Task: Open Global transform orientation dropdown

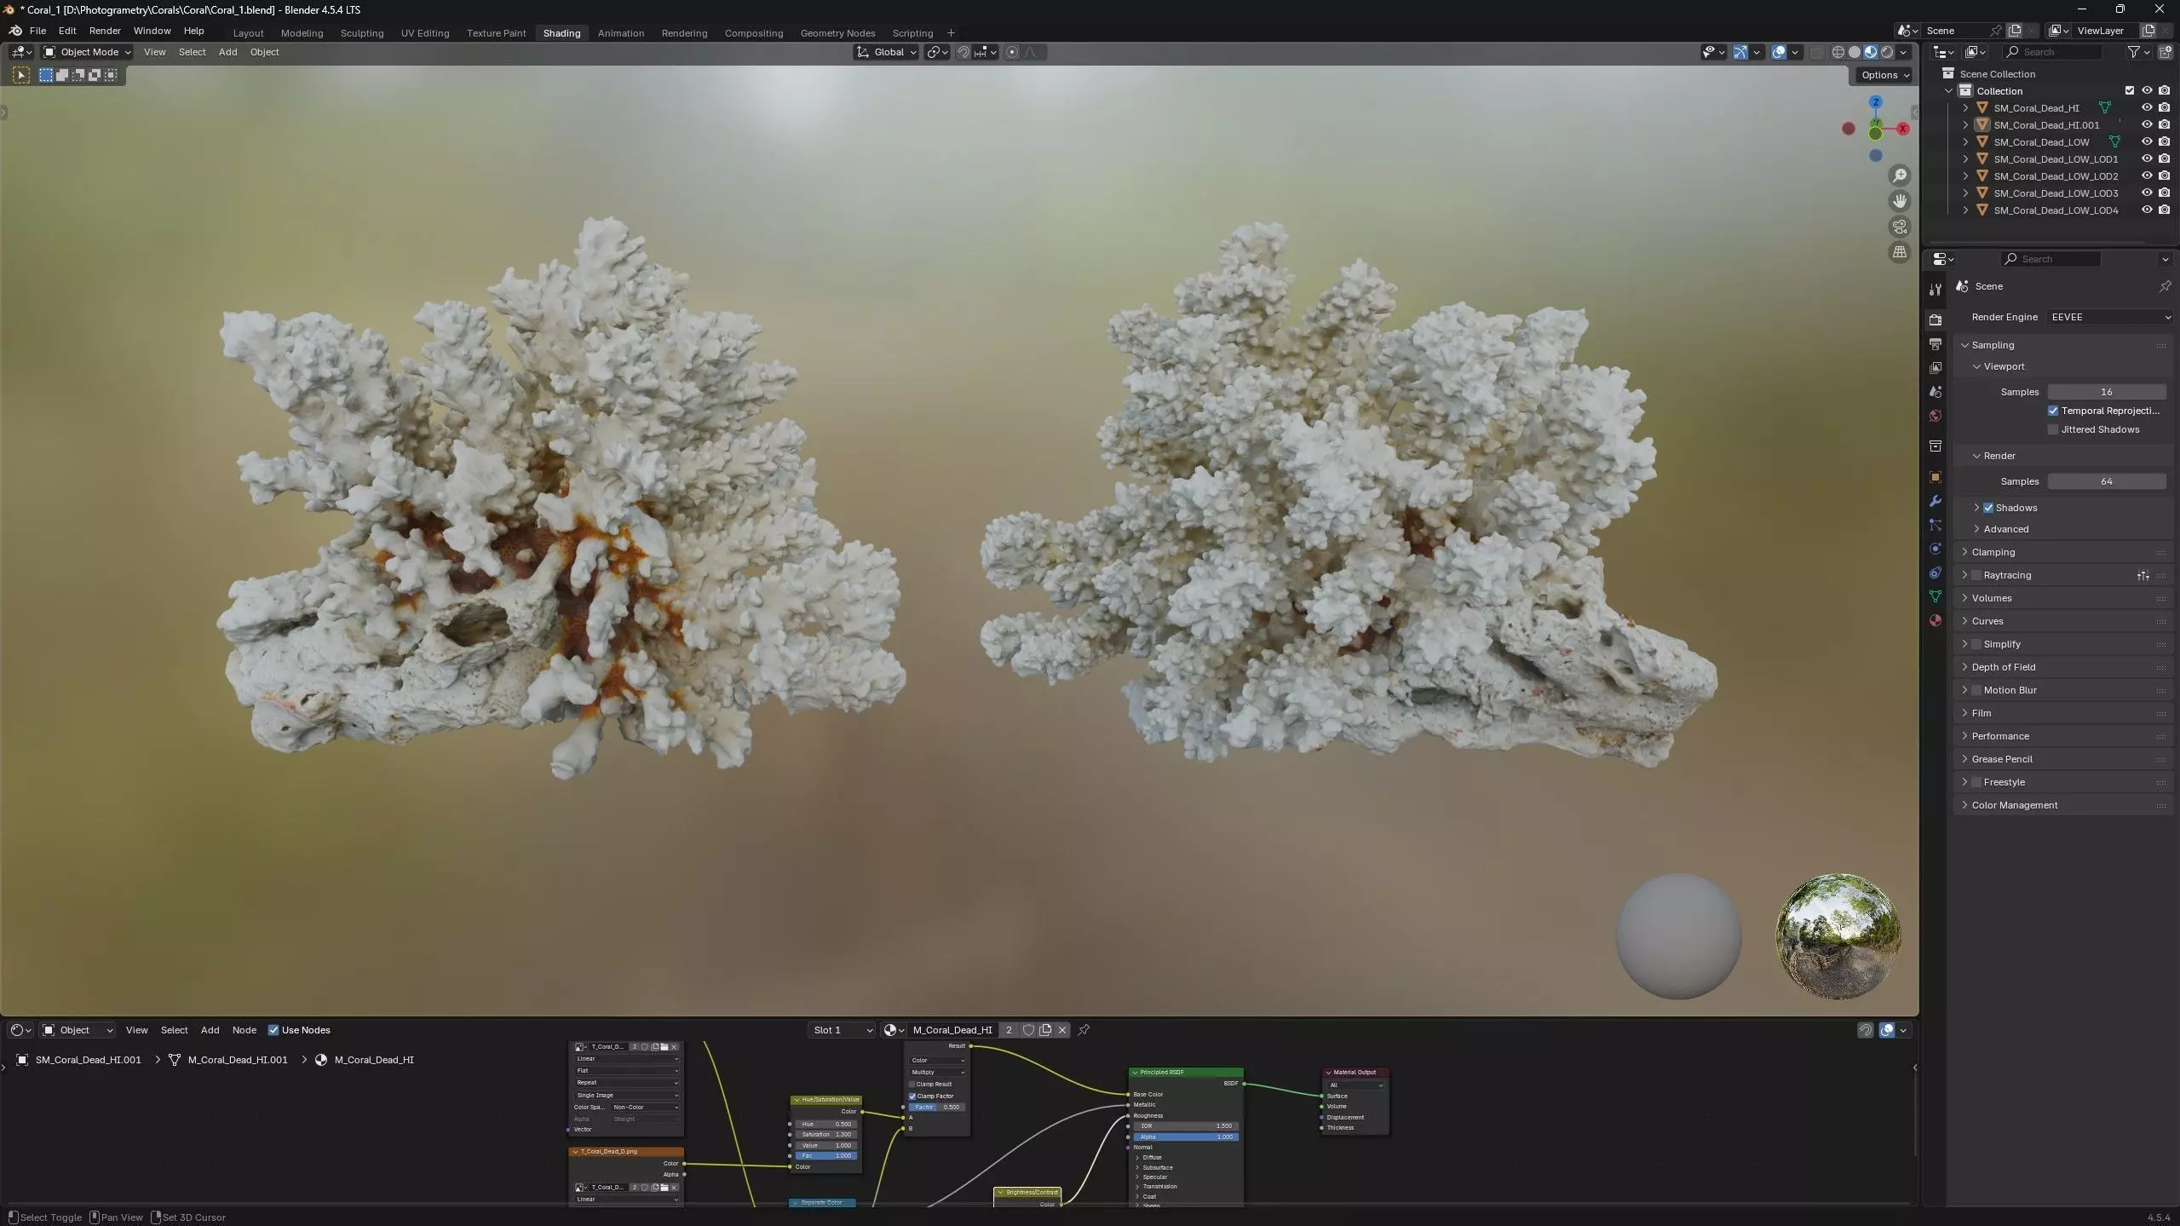Action: click(886, 52)
